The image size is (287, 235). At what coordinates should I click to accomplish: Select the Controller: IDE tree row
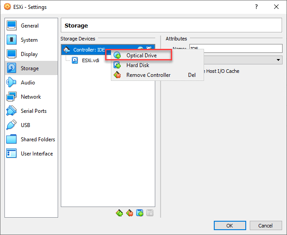tap(108, 49)
